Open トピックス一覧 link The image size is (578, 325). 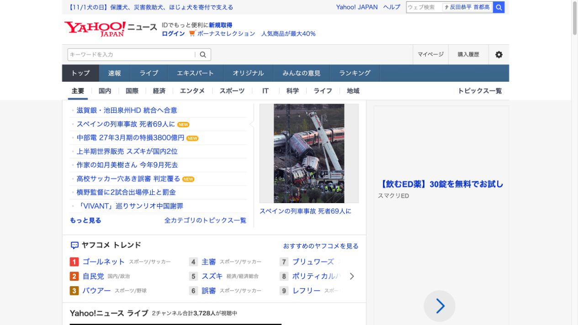pos(480,91)
